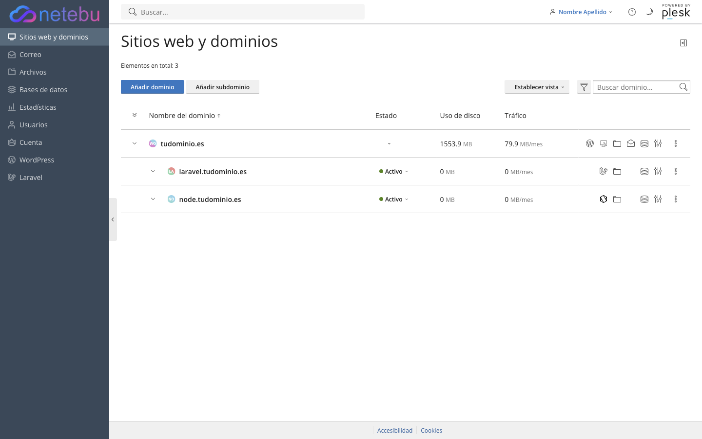Click the Uso de disco column header
This screenshot has height=439, width=702.
[x=460, y=116]
